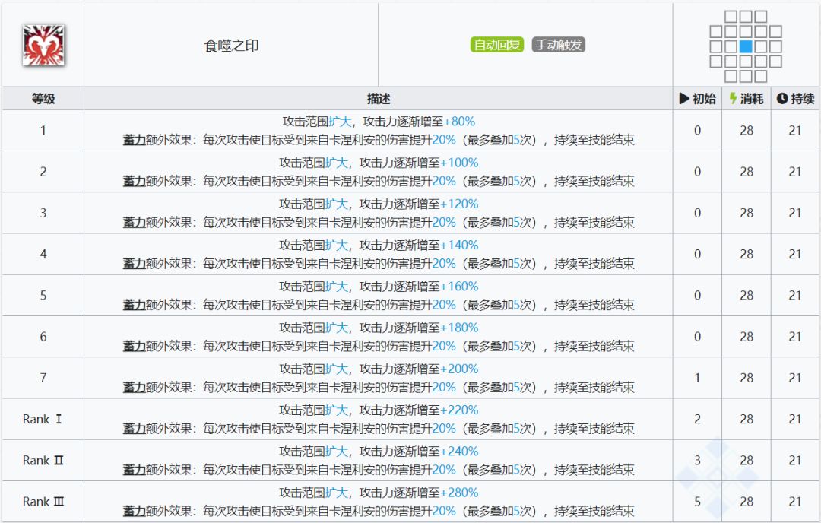821x523 pixels.
Task: Click the +280% value in Rank Ⅲ row
Action: (x=459, y=493)
